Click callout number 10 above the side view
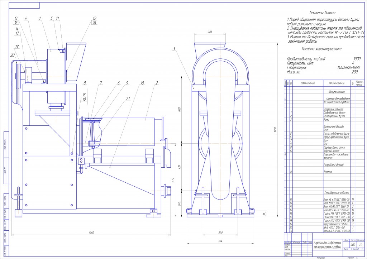 142,83
